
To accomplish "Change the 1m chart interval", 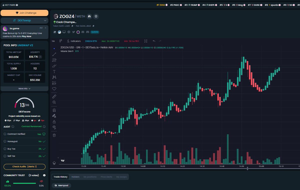I will (x=53, y=41).
